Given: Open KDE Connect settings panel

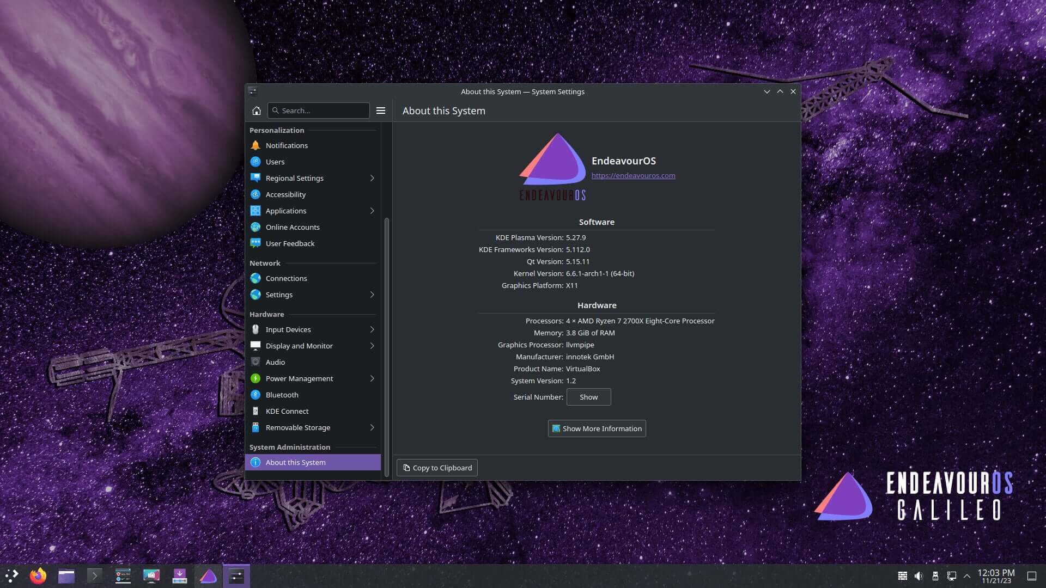Looking at the screenshot, I should [287, 410].
